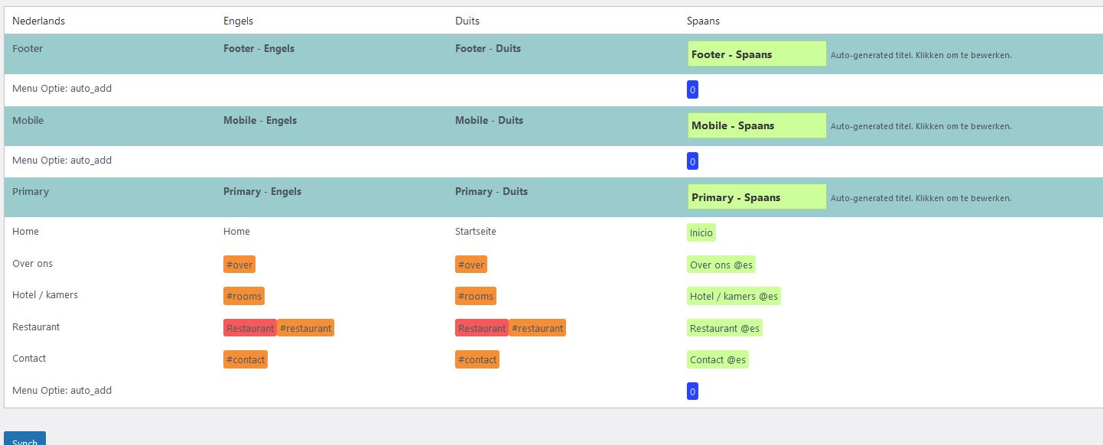Screen dimensions: 1103x445
Task: Click the red Restaurant tag in Engels column
Action: point(250,328)
